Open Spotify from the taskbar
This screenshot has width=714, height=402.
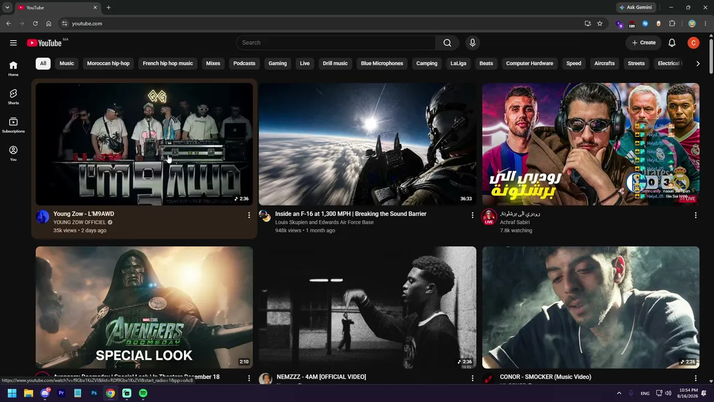143,393
